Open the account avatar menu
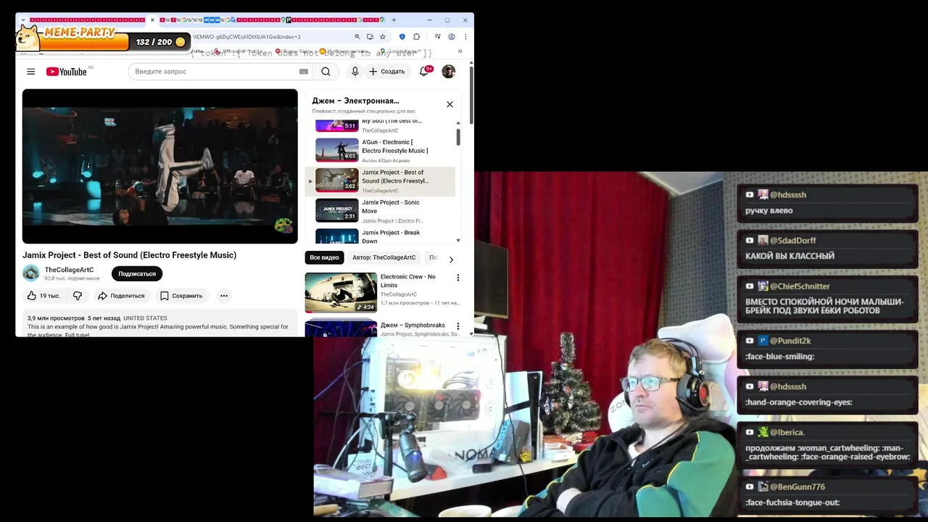The height and width of the screenshot is (522, 928). click(449, 71)
